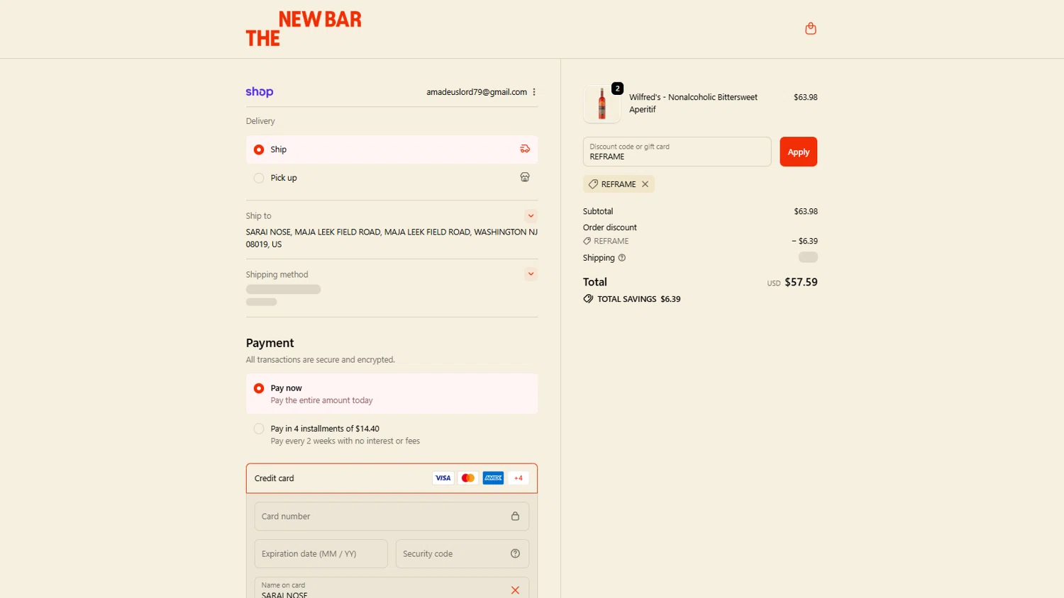Click the Discount code or gift card field
Image resolution: width=1064 pixels, height=598 pixels.
tap(677, 152)
